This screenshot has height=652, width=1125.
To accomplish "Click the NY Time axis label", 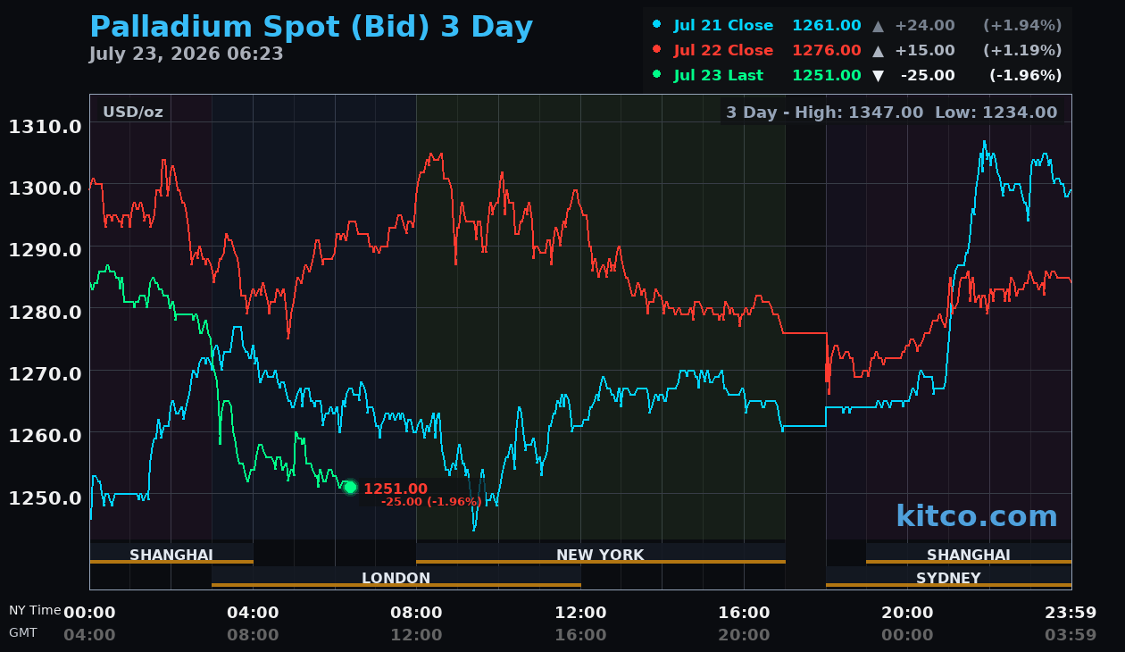I will tap(35, 611).
